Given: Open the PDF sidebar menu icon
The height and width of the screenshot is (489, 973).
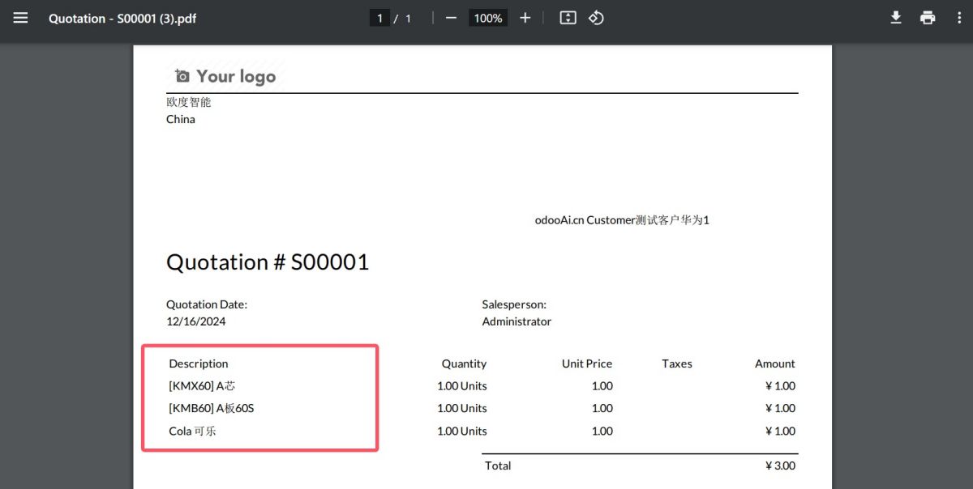Looking at the screenshot, I should 20,18.
